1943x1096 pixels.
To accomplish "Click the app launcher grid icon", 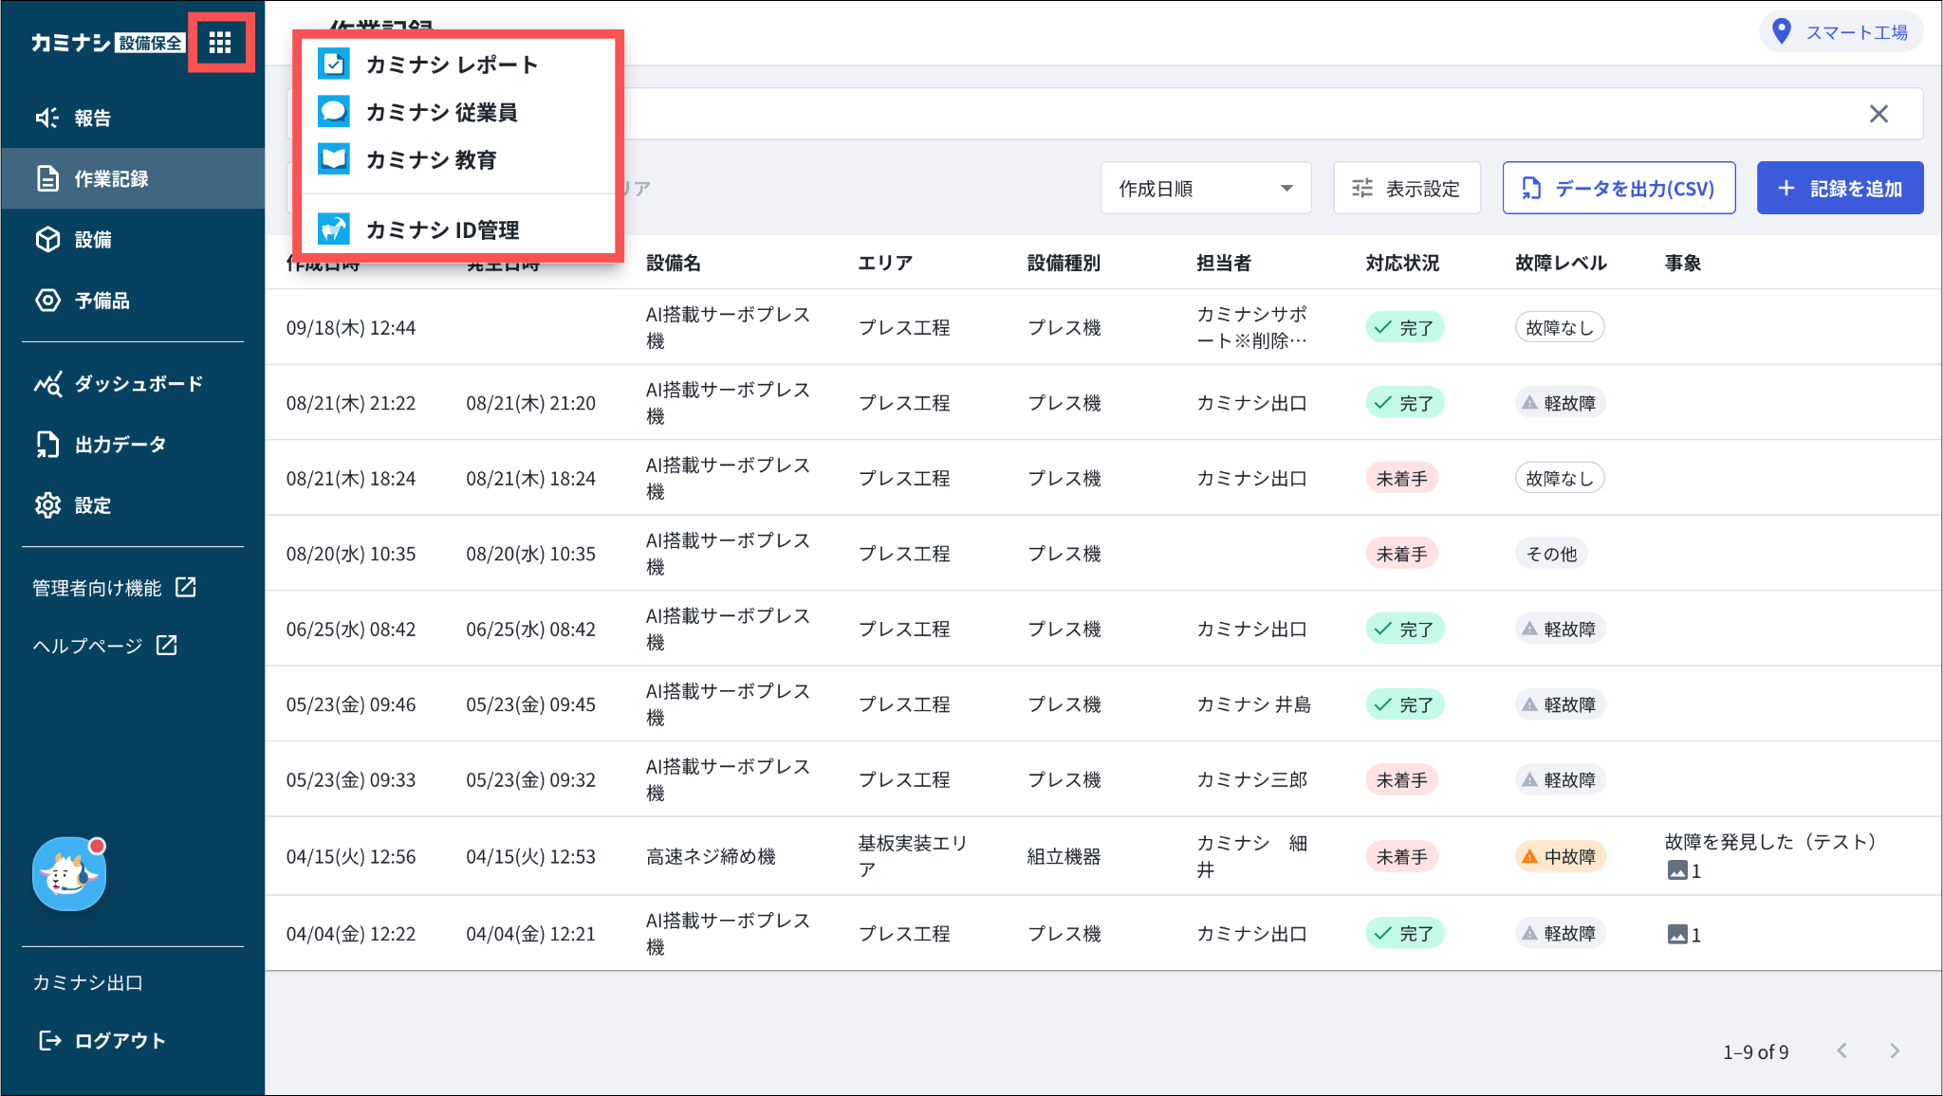I will pyautogui.click(x=220, y=43).
